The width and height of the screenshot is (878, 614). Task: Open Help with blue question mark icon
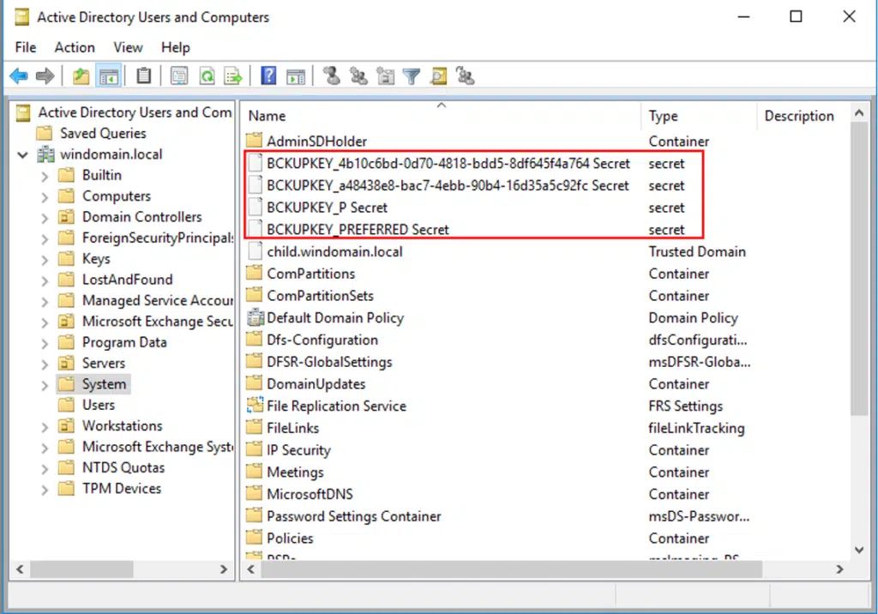coord(268,75)
